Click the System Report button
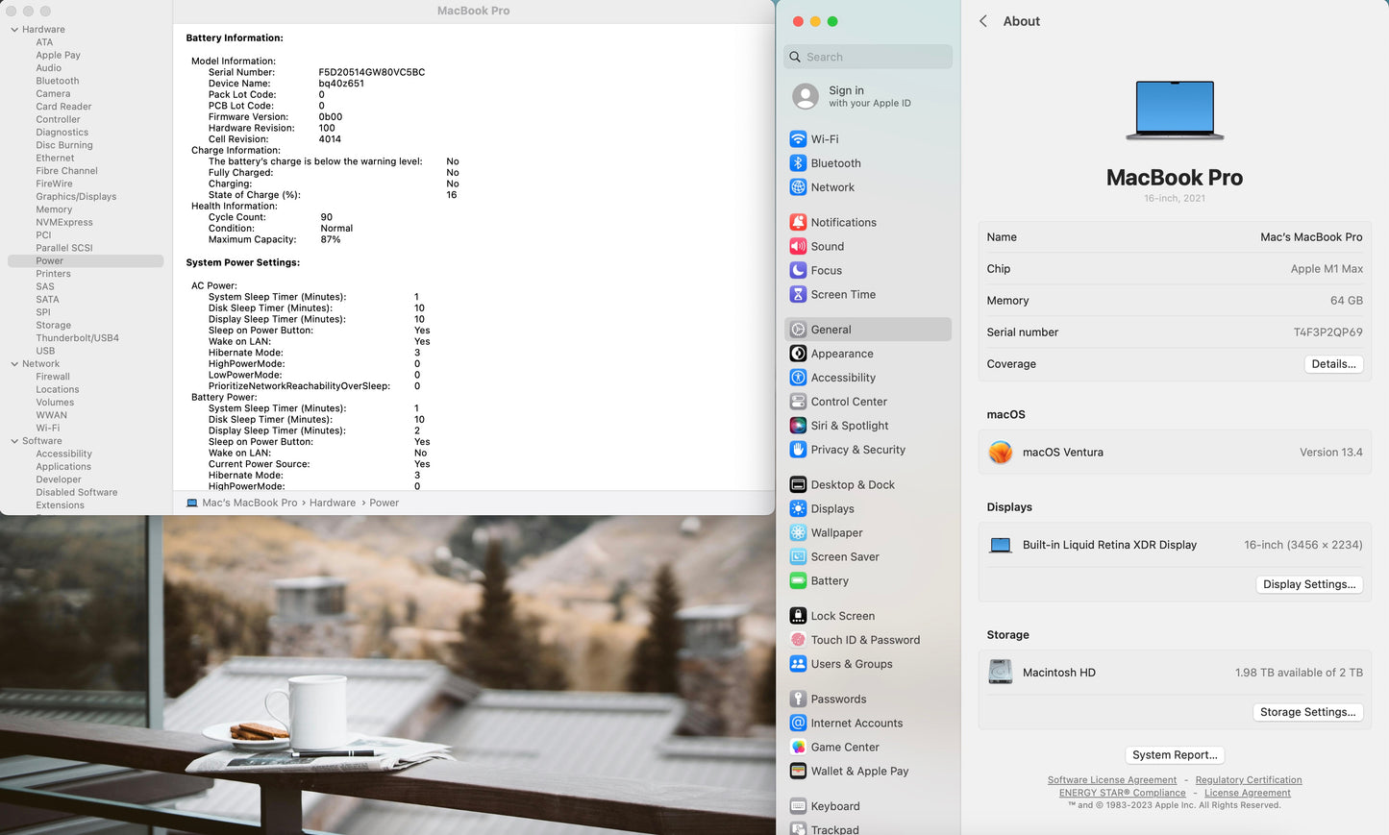The image size is (1389, 835). coord(1175,755)
